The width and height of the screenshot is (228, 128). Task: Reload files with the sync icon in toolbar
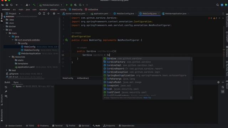tap(11, 5)
